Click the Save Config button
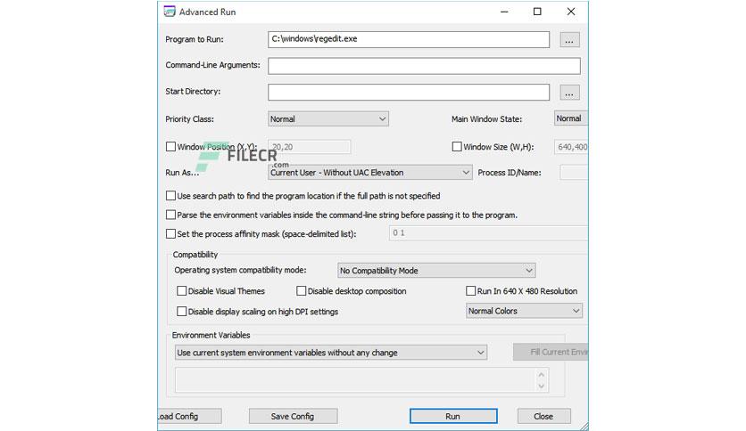The image size is (746, 431). 293,416
